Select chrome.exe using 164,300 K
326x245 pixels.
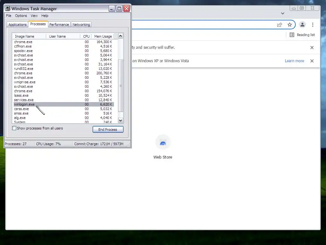(63, 42)
